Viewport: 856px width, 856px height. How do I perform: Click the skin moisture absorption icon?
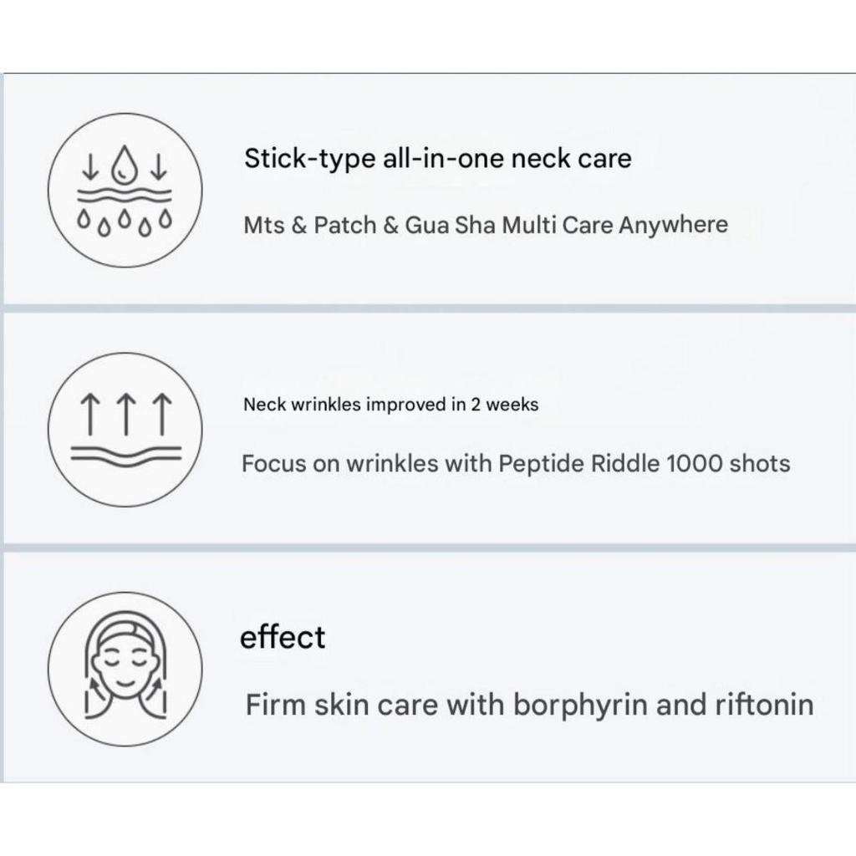[x=125, y=191]
